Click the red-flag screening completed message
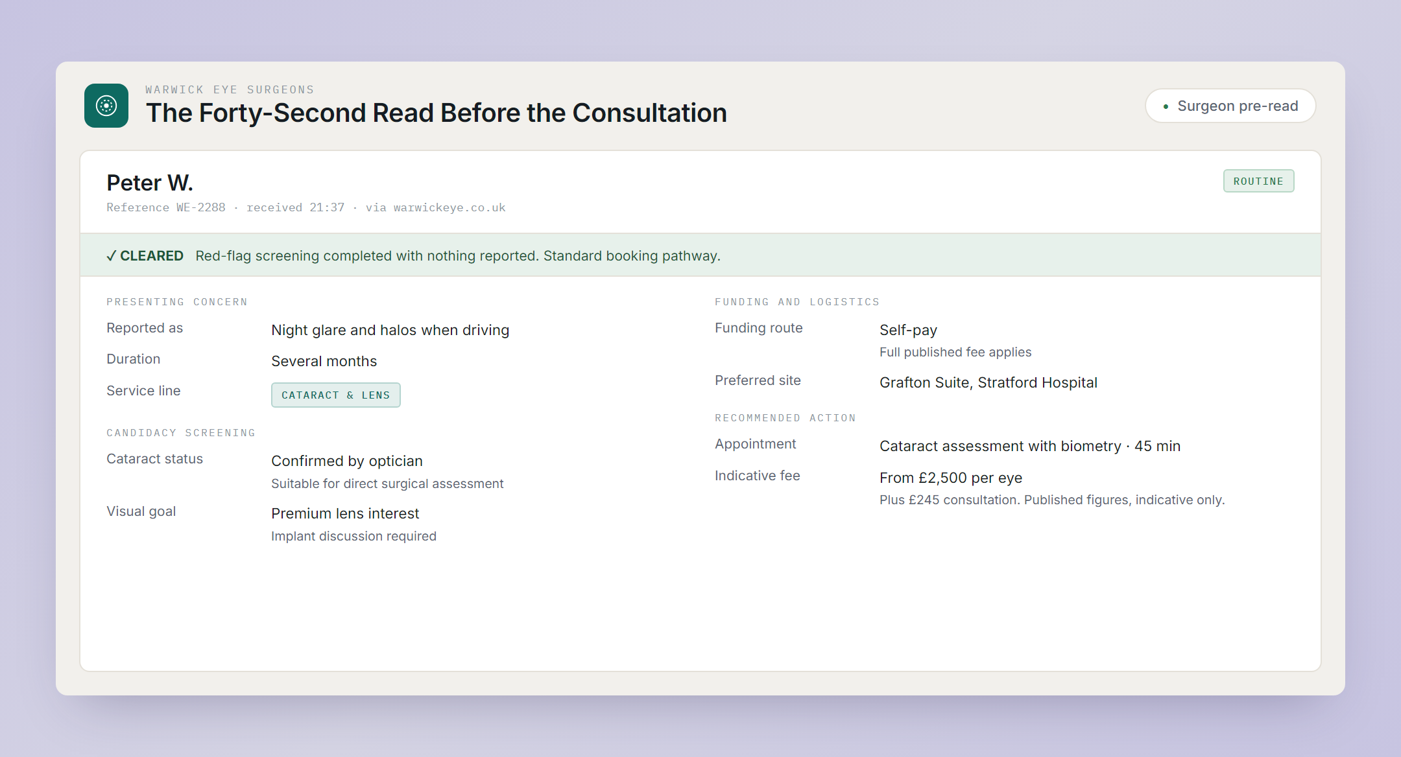 (x=458, y=256)
